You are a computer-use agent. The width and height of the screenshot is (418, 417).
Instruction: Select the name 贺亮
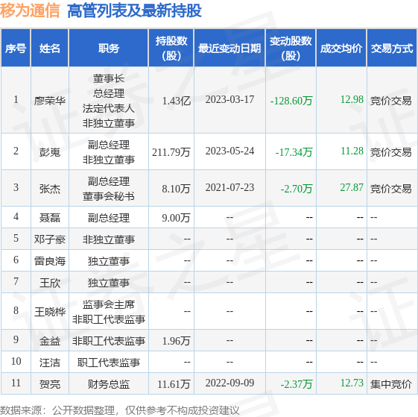pos(50,384)
